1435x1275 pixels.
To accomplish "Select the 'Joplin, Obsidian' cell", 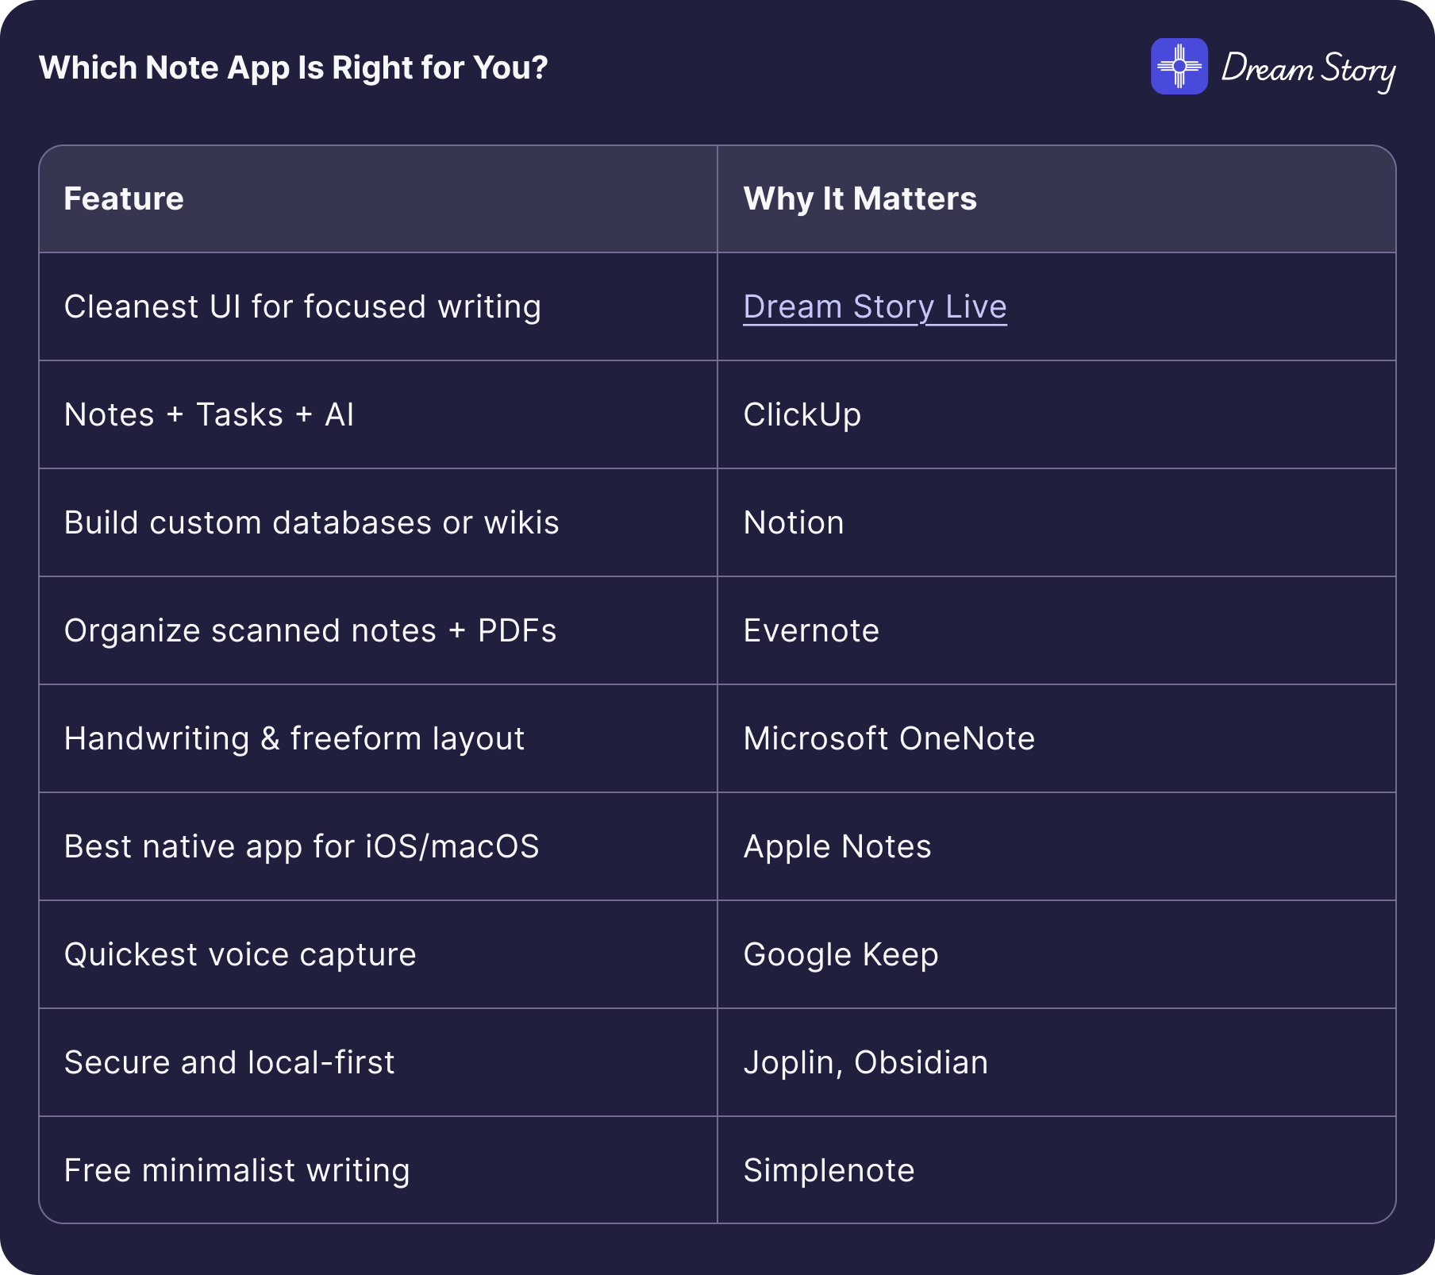I will (x=1056, y=1063).
